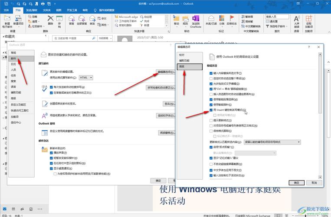Click the Read Aloud (大声朗读) icon

point(297,19)
